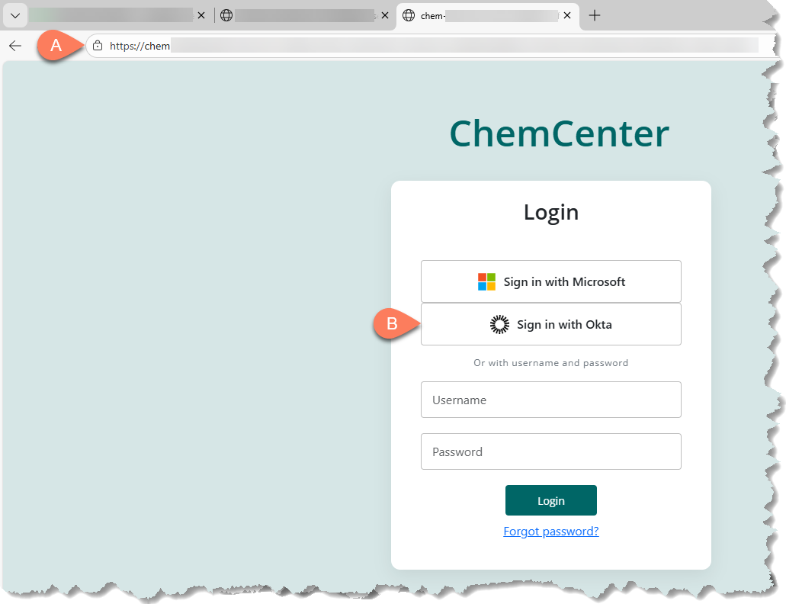Open a new tab with plus icon

[x=595, y=15]
